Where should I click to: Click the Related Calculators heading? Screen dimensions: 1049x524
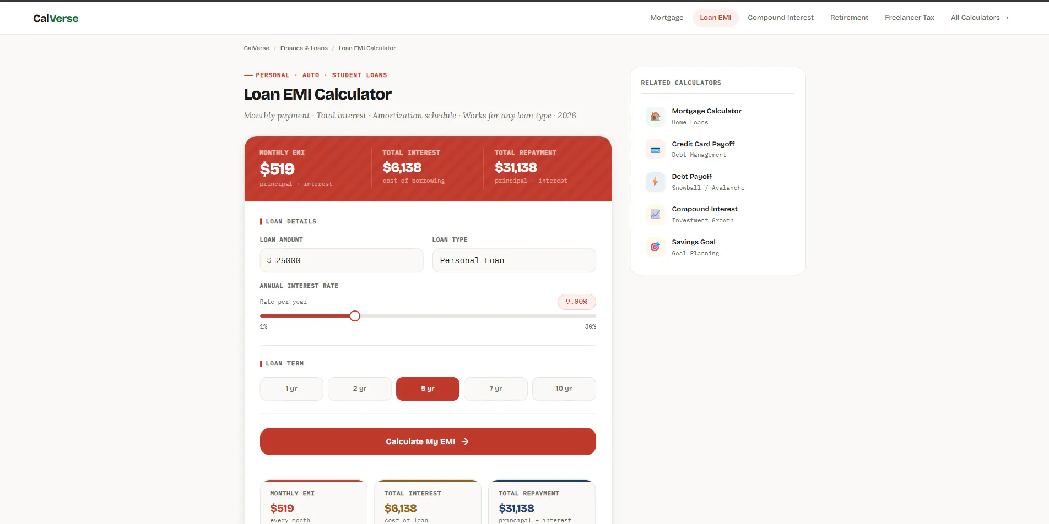pyautogui.click(x=681, y=83)
